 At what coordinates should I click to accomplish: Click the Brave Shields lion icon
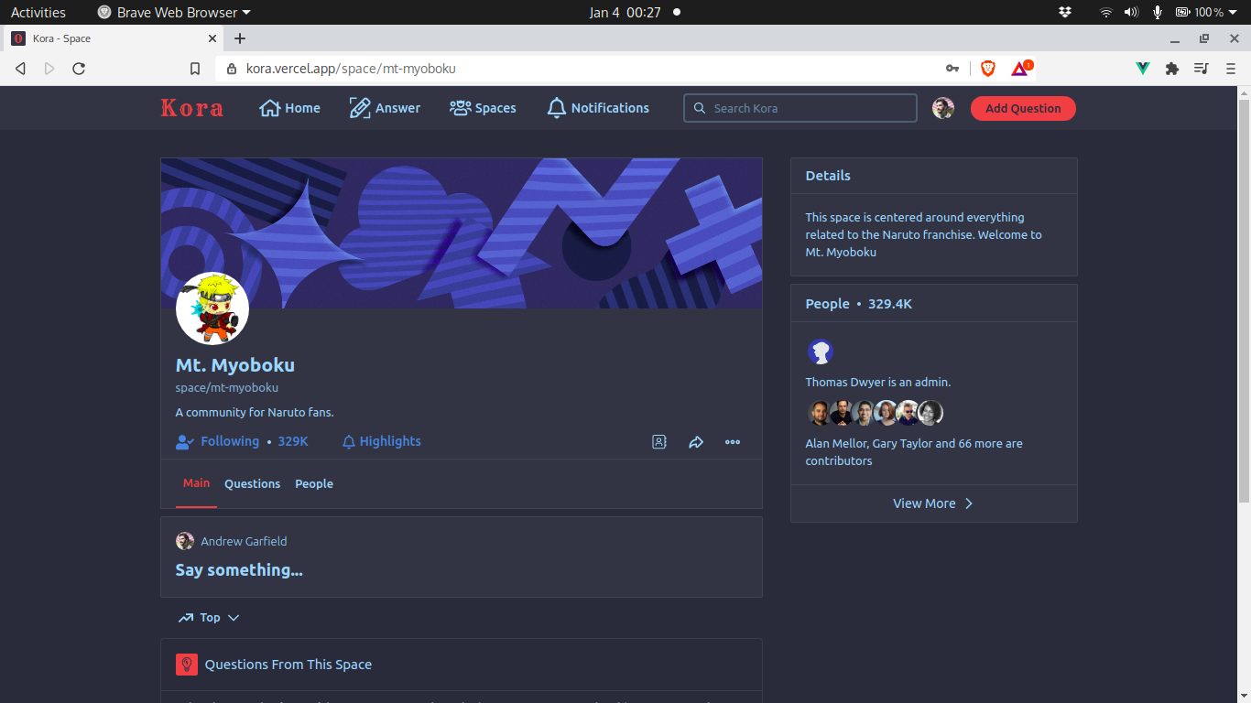point(988,69)
